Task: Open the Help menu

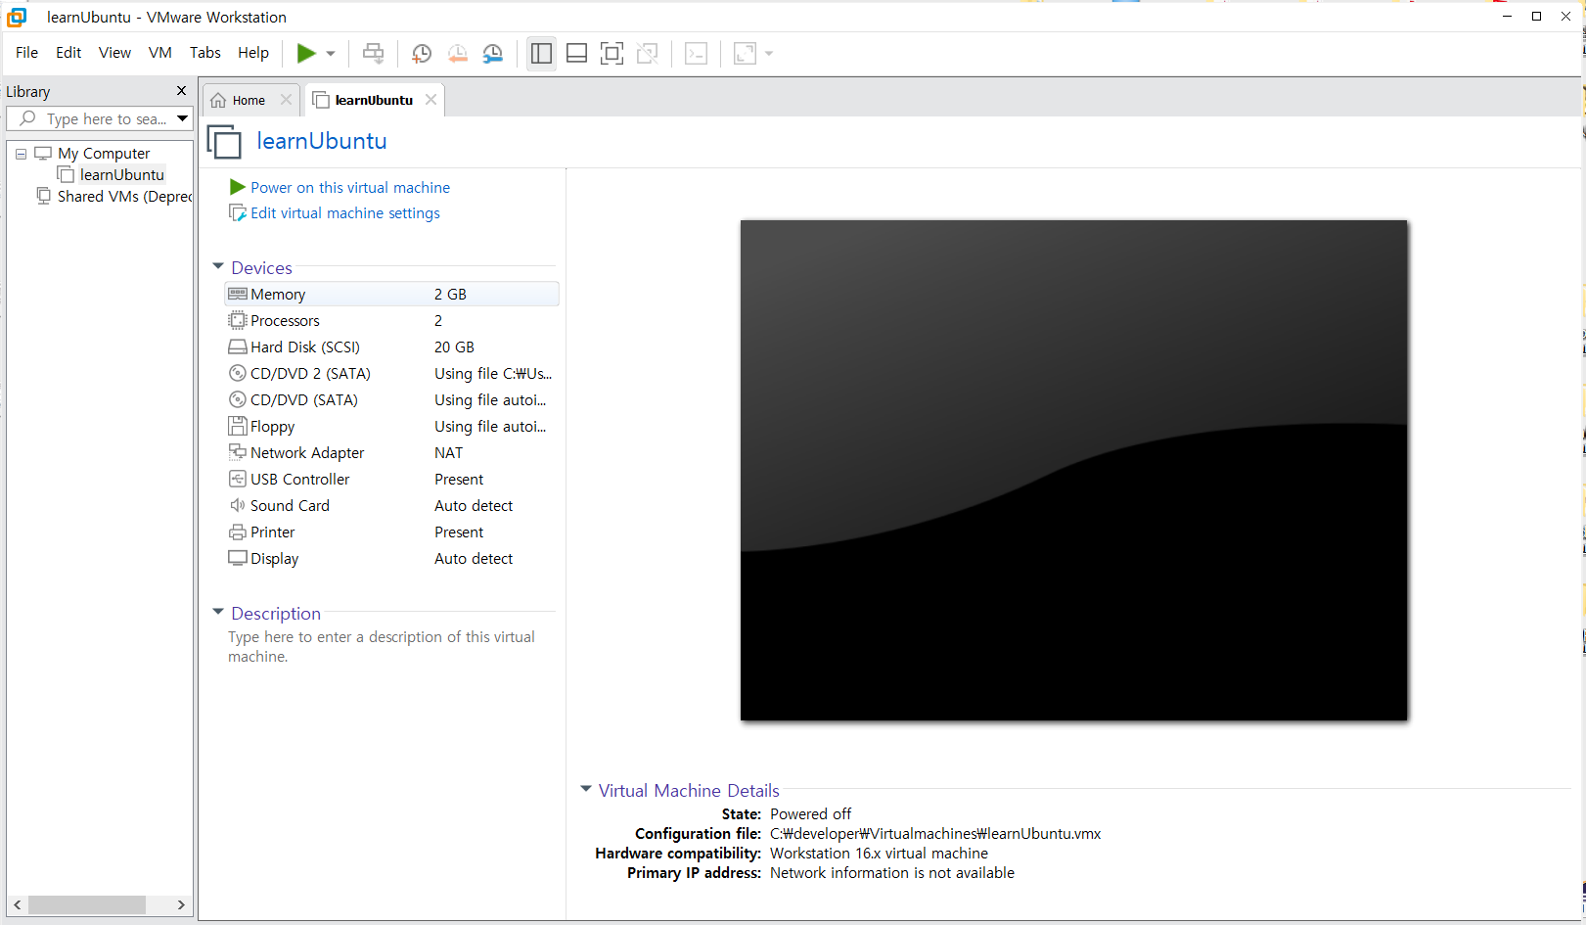Action: 253,53
